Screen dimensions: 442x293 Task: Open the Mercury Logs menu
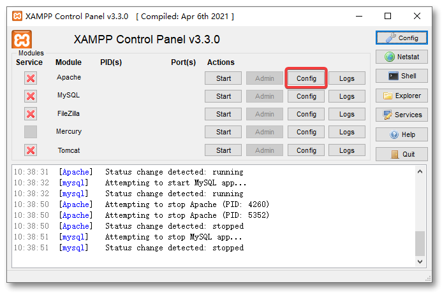347,132
